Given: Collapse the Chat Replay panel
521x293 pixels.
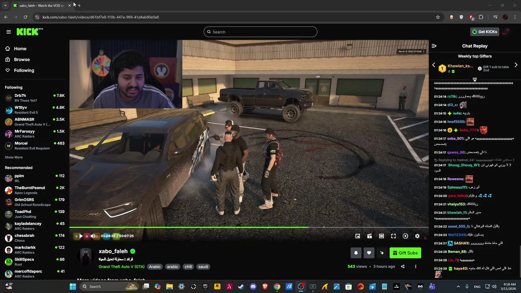Looking at the screenshot, I should tap(434, 46).
